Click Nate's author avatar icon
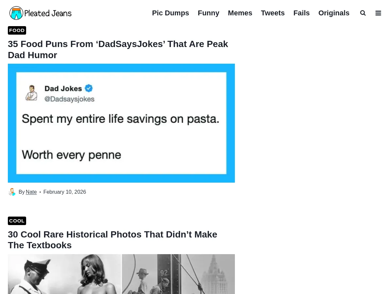This screenshot has width=392, height=294. [x=12, y=192]
